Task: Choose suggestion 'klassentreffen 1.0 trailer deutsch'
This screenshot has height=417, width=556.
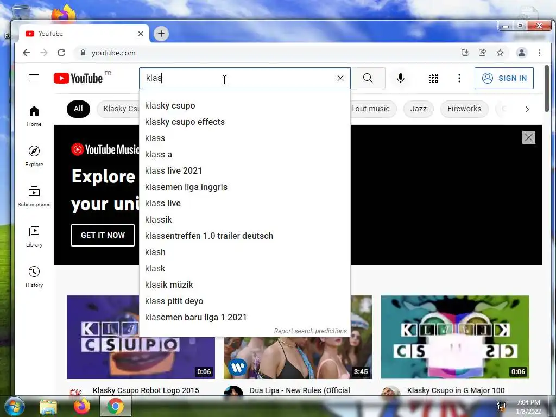Action: pos(245,236)
